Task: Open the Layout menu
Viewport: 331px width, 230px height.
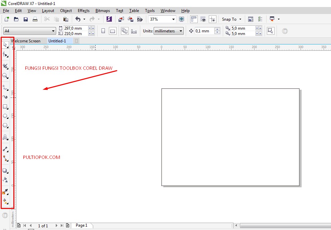Action: (48, 11)
